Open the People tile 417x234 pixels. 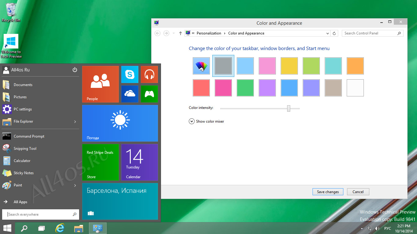(x=101, y=84)
